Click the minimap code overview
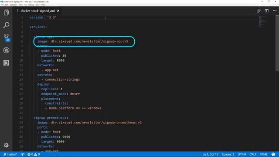Image resolution: width=279 pixels, height=157 pixels. (x=262, y=21)
